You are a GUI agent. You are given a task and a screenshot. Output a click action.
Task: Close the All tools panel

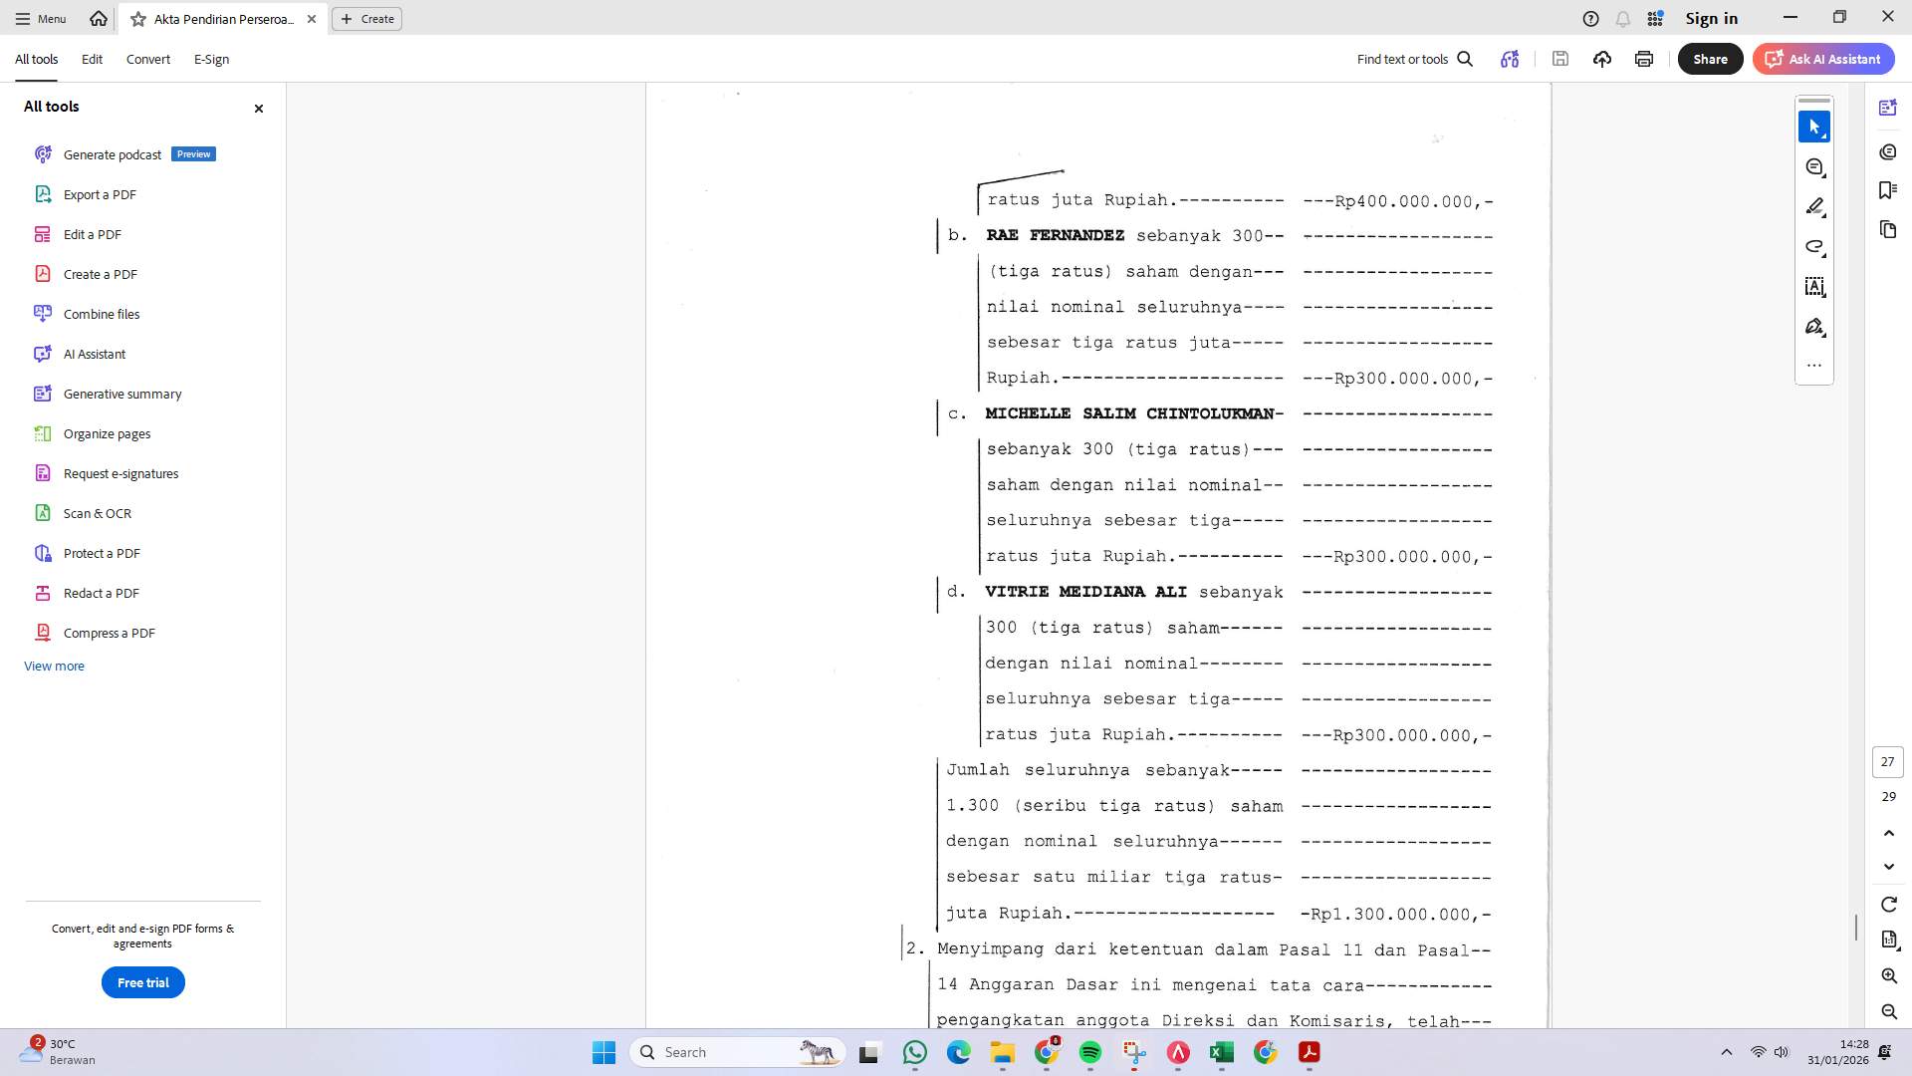[258, 109]
